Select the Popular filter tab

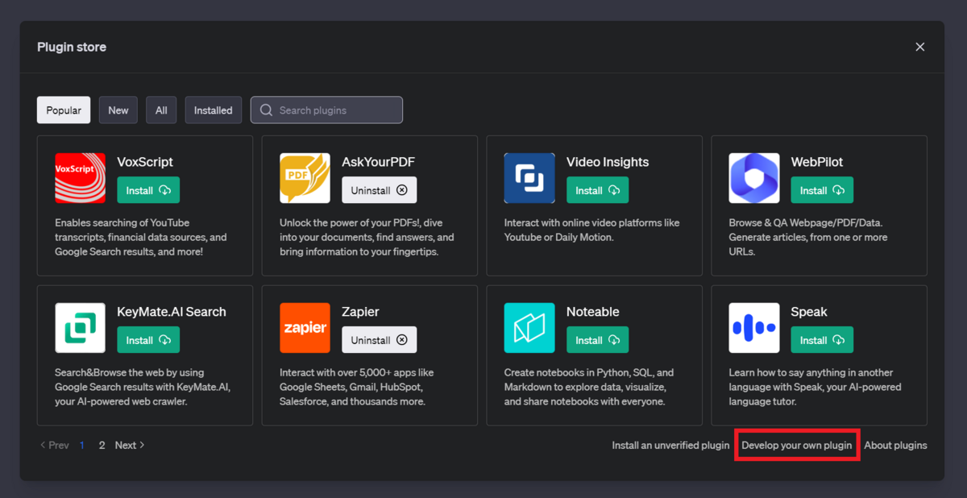point(64,110)
